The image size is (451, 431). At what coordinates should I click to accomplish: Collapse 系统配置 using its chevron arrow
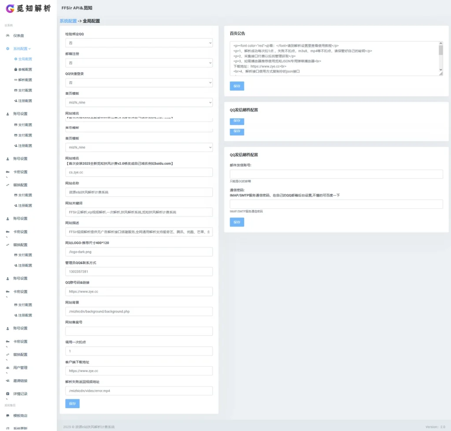30,48
